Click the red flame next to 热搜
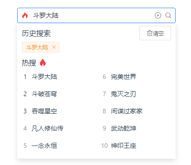Screen dimensions: 191x165 click(43, 63)
